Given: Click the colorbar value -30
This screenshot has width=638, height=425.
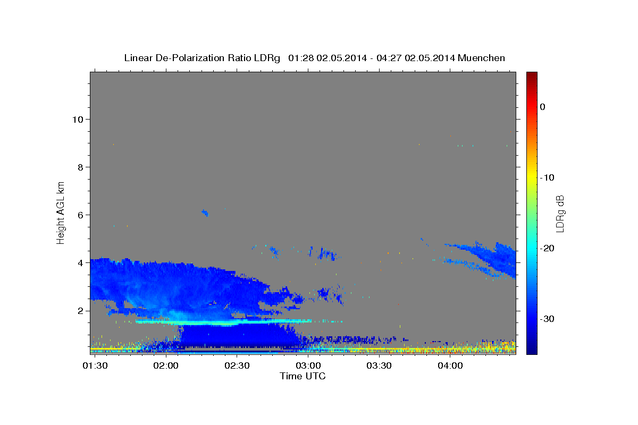Looking at the screenshot, I should point(547,319).
